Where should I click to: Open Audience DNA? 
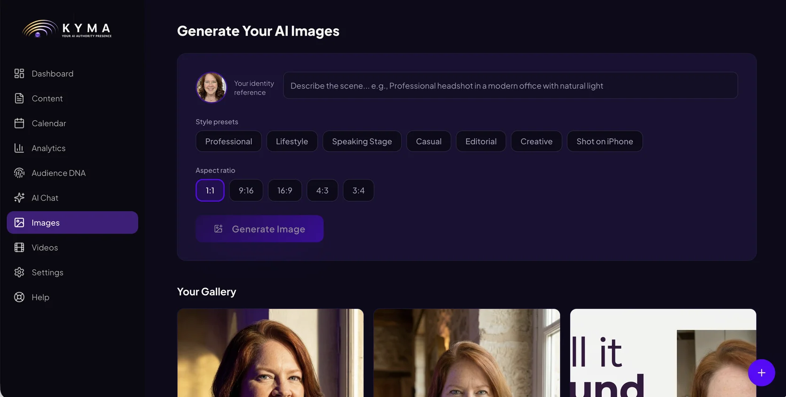coord(72,173)
